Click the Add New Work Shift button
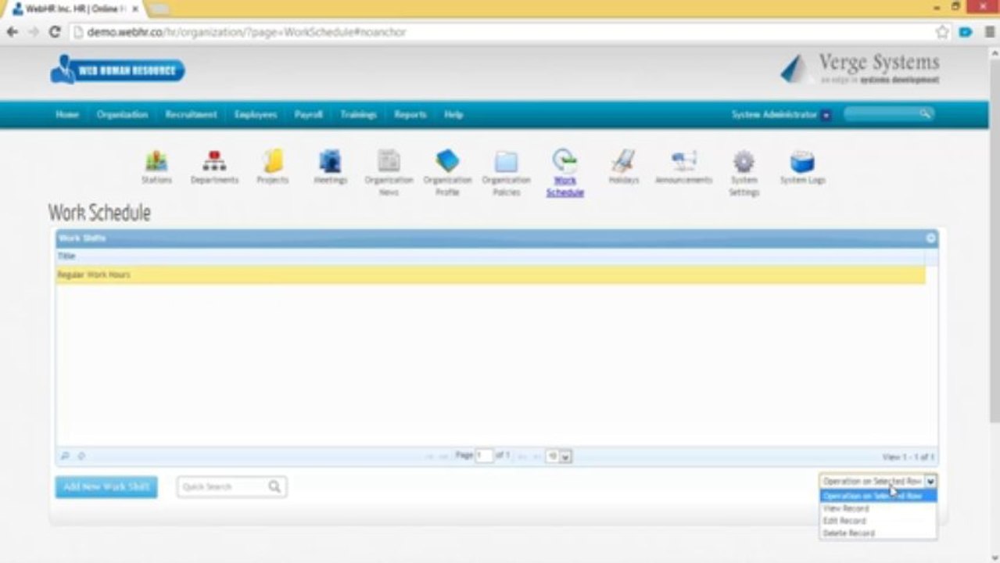Image resolution: width=1000 pixels, height=563 pixels. click(106, 487)
